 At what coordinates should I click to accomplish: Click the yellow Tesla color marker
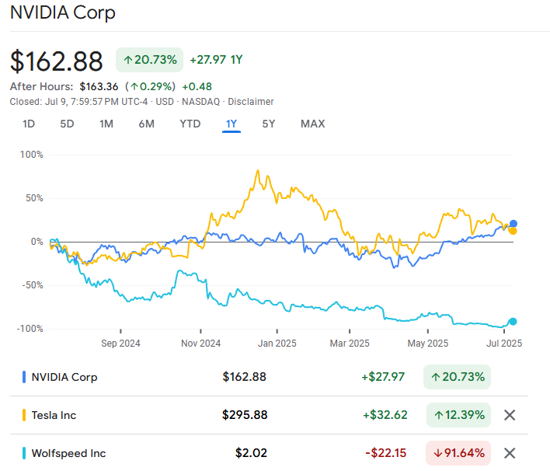pos(24,415)
